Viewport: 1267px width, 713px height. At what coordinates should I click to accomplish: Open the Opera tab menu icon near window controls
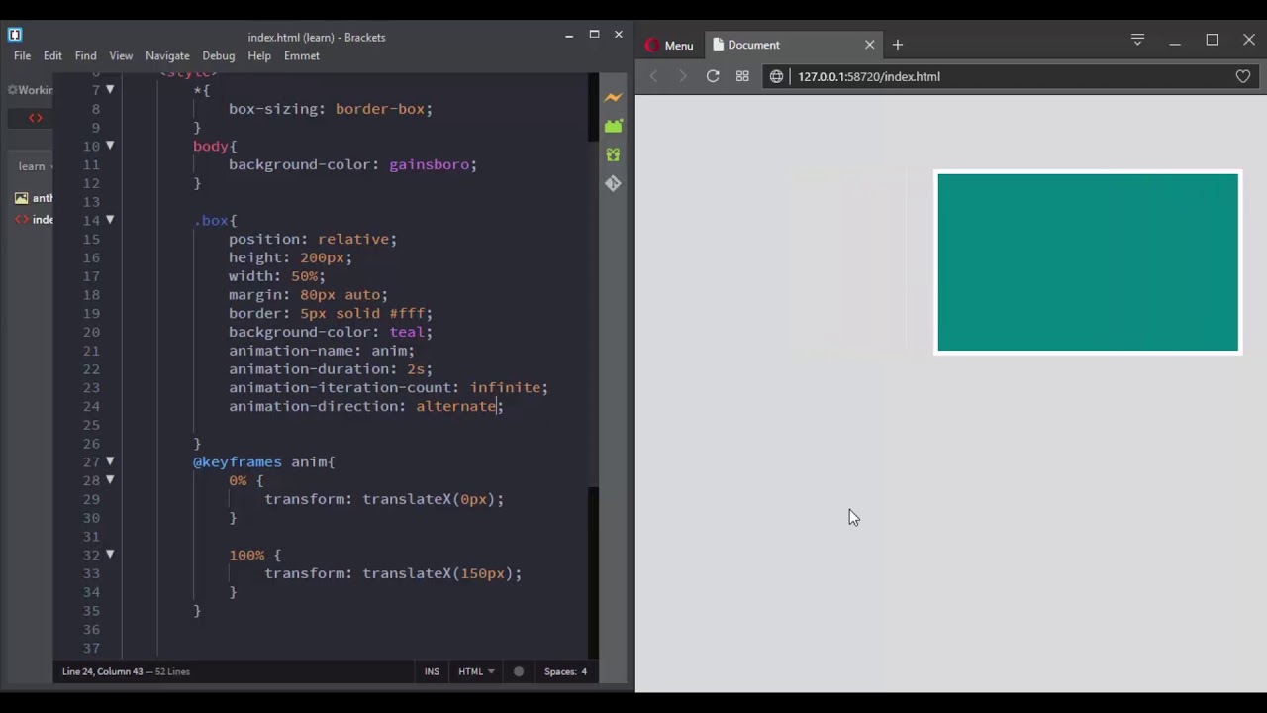pyautogui.click(x=1137, y=40)
